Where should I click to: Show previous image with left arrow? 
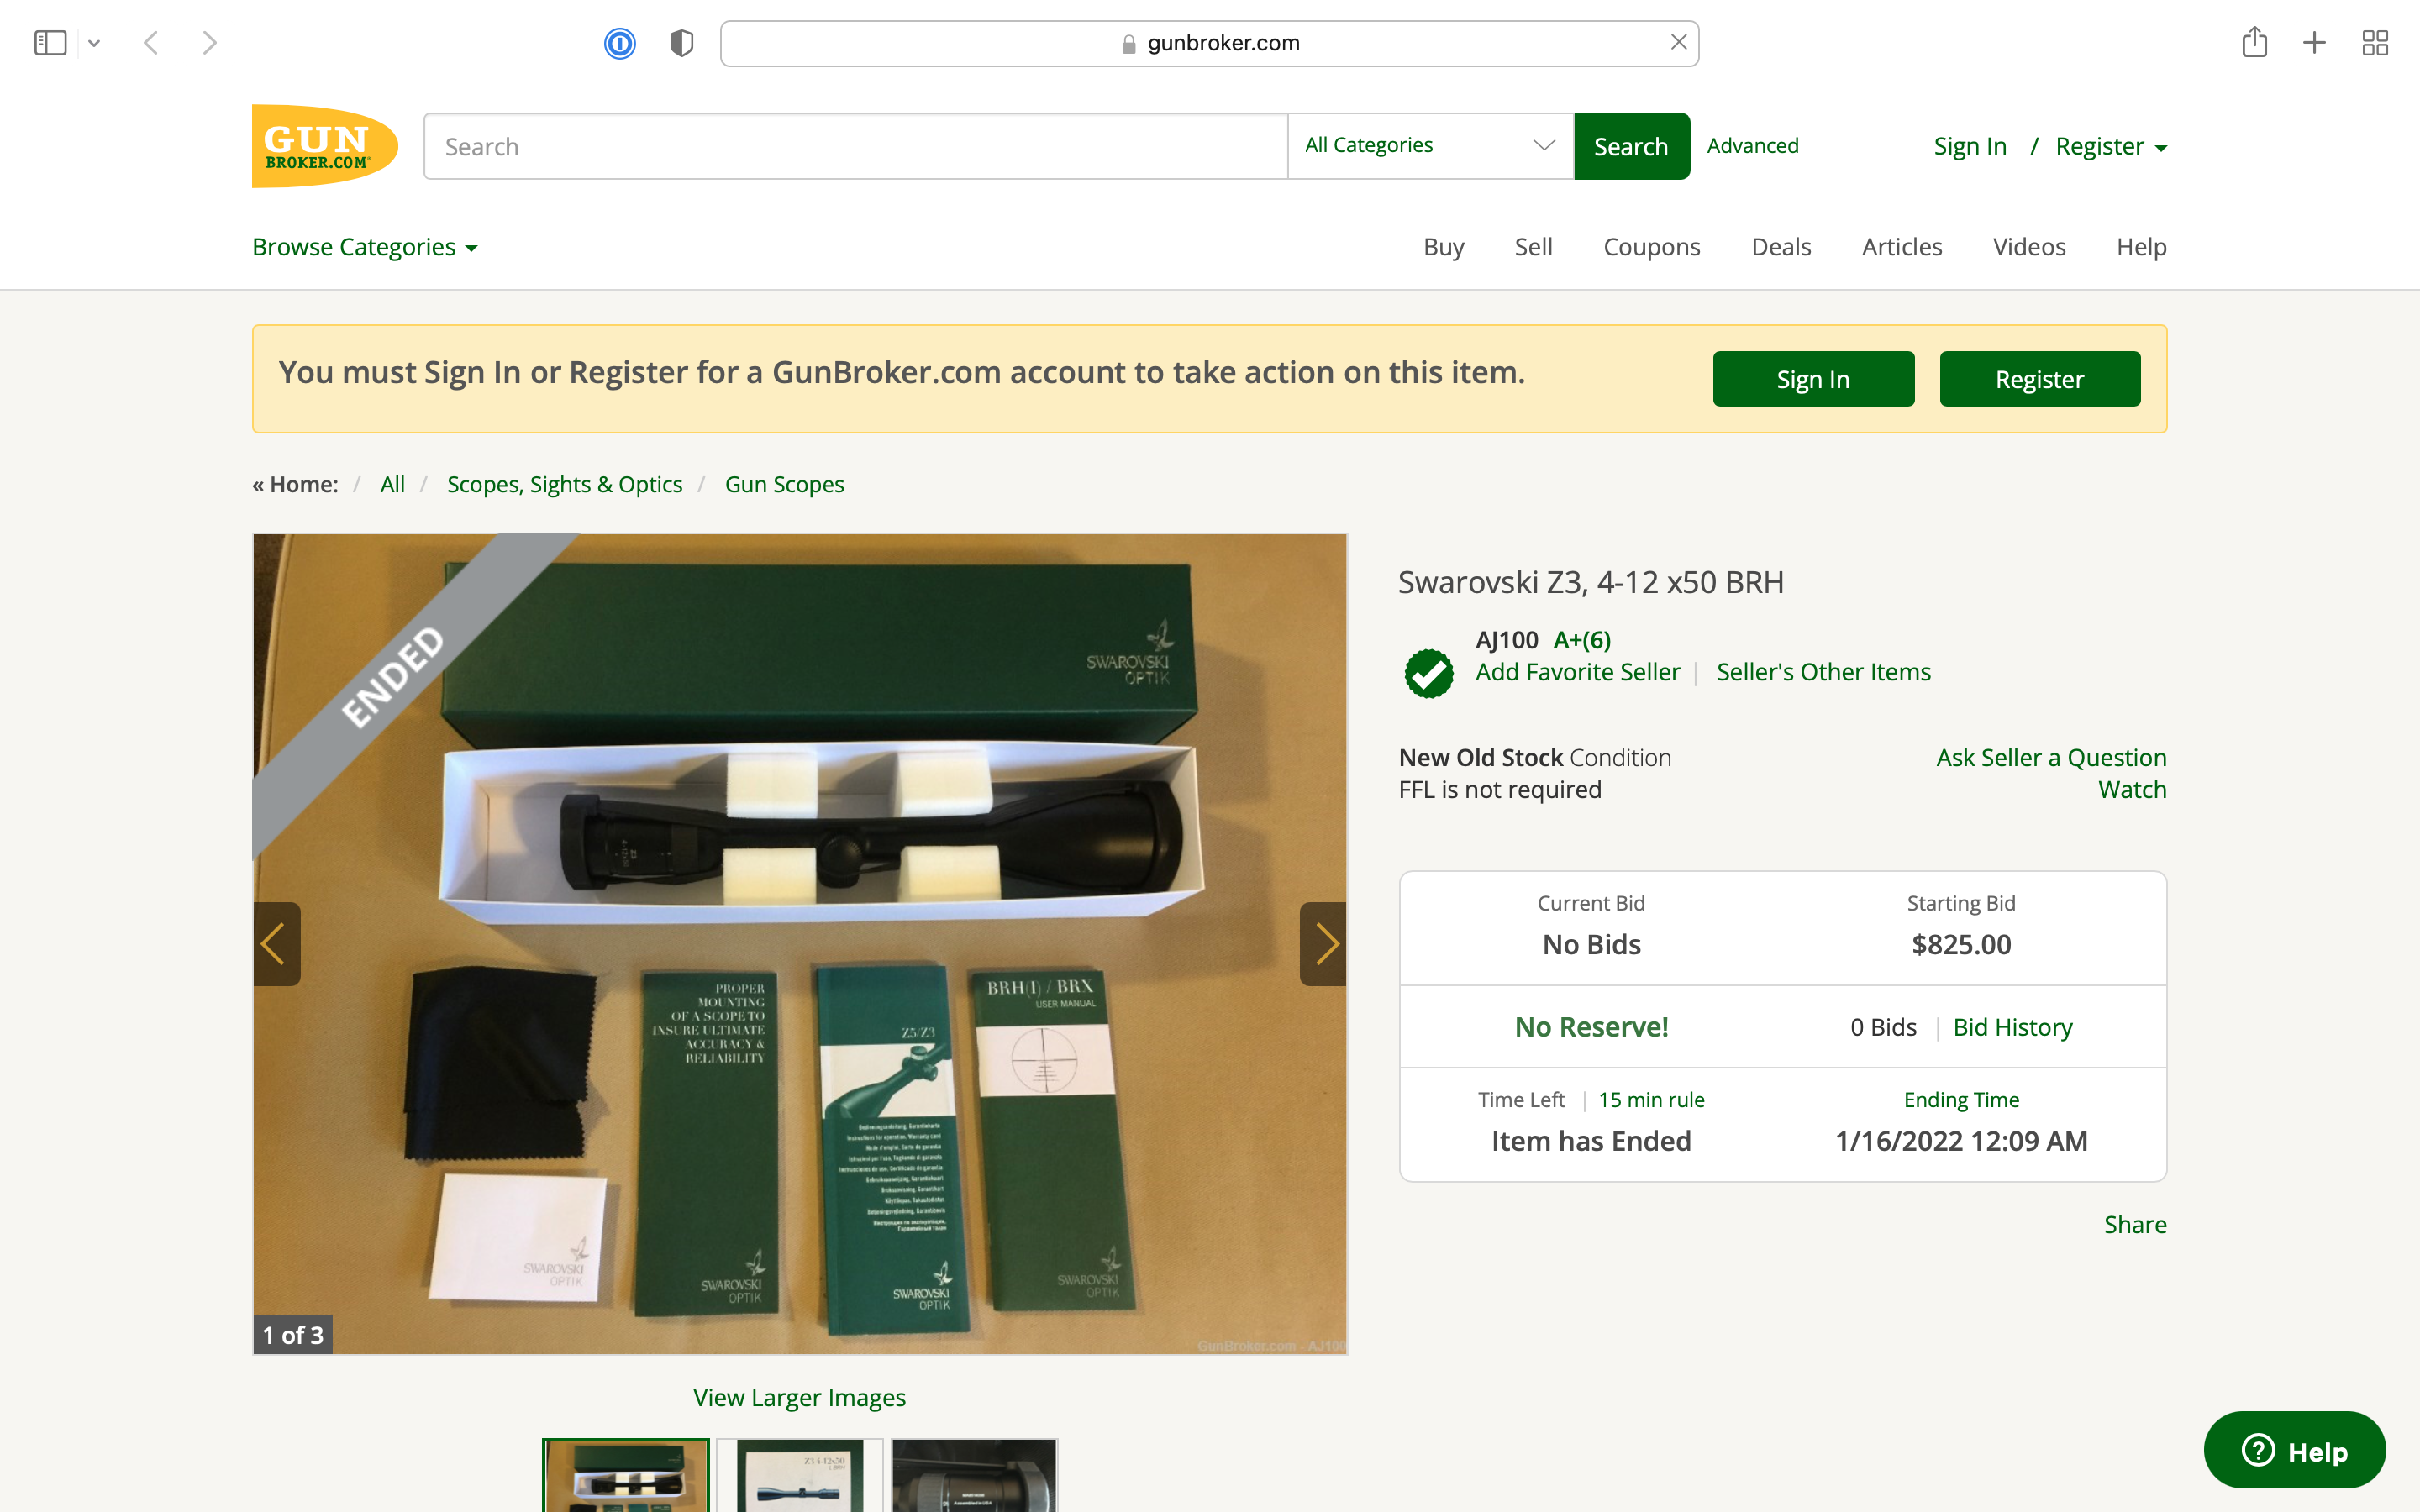click(276, 944)
